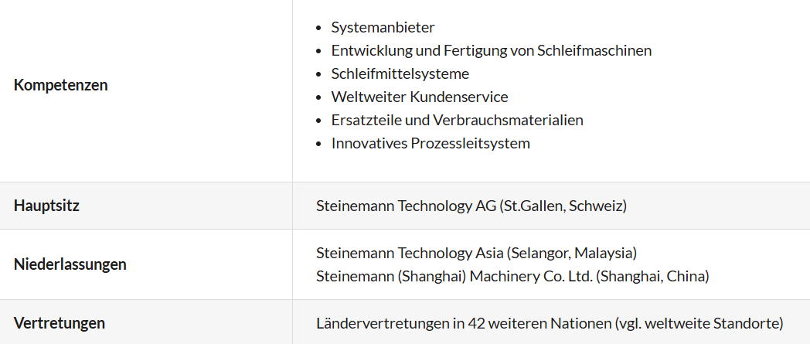The height and width of the screenshot is (344, 810).
Task: Select the Schleifmittelsysteme bullet entry
Action: pos(400,73)
